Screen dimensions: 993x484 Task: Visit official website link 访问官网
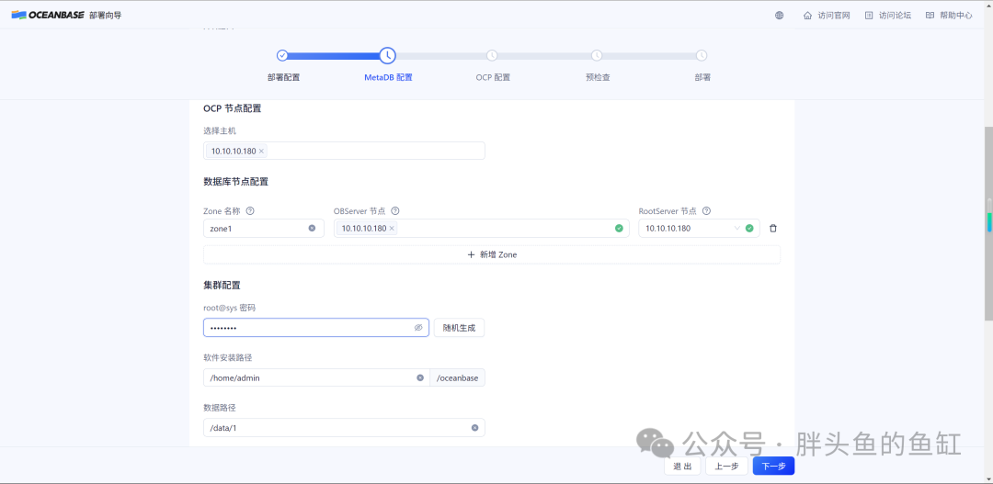coord(827,16)
